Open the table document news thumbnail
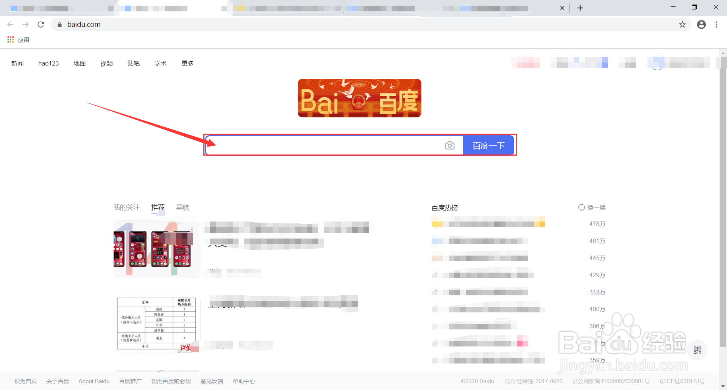Image resolution: width=727 pixels, height=390 pixels. coord(157,324)
